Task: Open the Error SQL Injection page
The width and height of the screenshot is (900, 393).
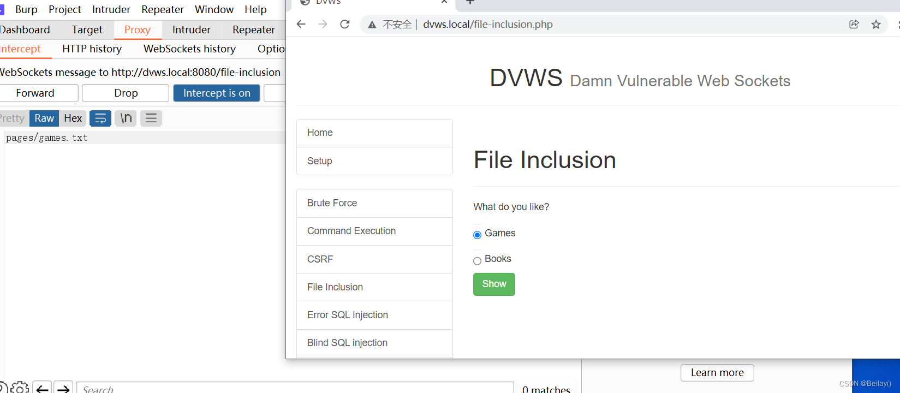Action: click(x=374, y=315)
